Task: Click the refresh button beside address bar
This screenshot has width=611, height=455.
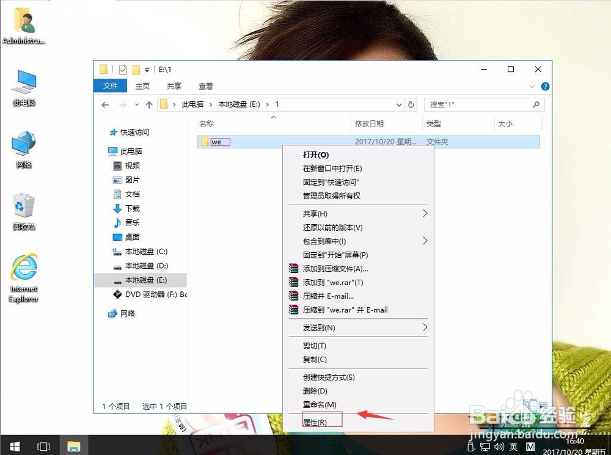Action: 411,105
